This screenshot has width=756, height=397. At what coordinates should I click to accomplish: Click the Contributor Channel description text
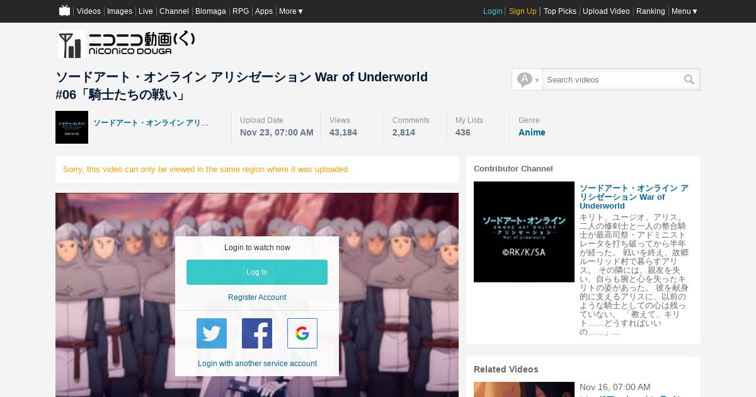634,275
